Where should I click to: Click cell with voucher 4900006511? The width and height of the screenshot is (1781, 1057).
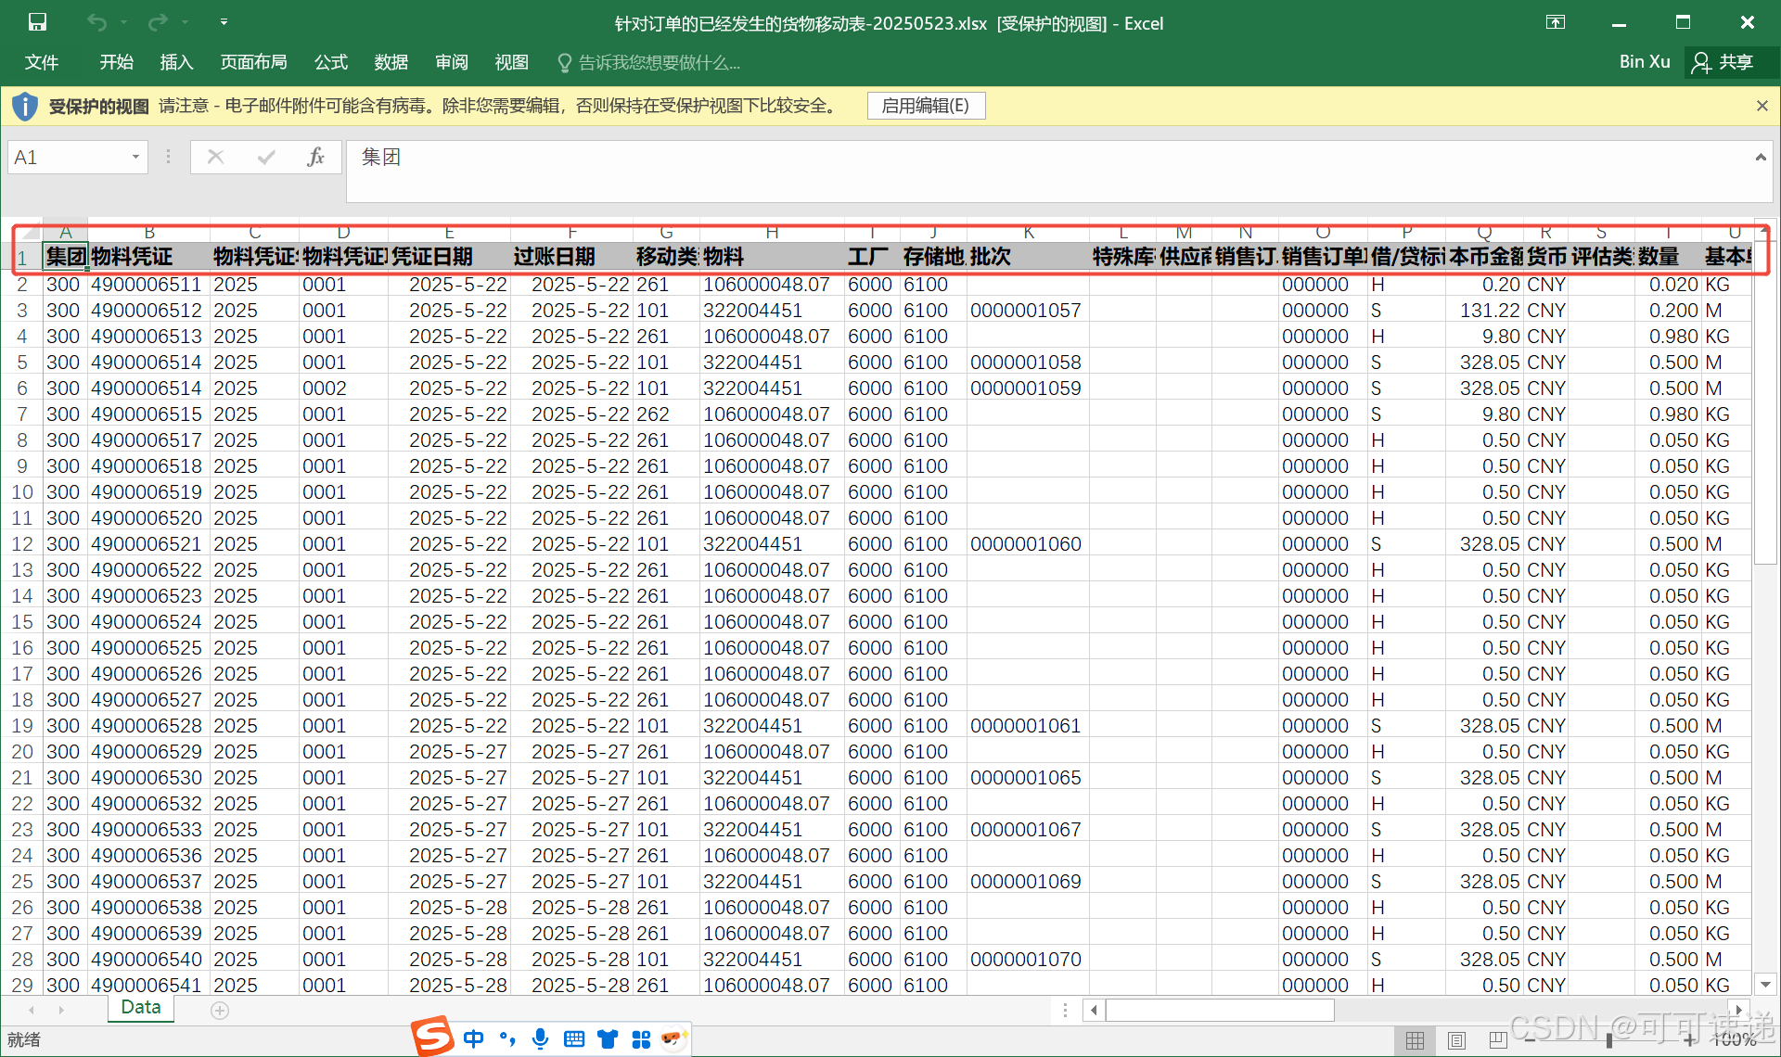pyautogui.click(x=149, y=285)
